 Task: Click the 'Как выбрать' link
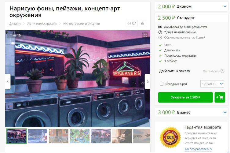click(x=211, y=71)
